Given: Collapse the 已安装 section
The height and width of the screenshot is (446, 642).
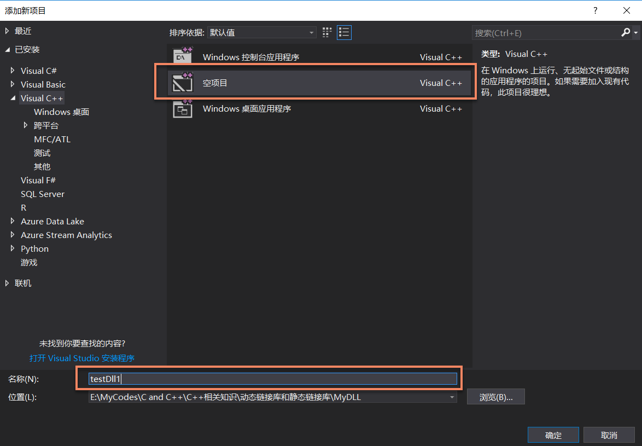Looking at the screenshot, I should point(7,50).
